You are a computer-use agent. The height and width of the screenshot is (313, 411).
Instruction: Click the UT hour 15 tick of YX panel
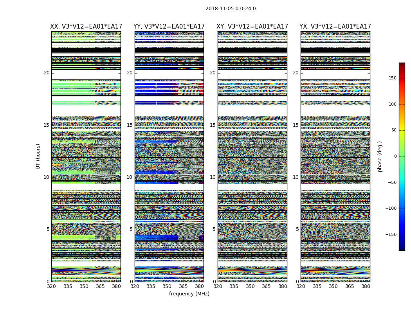(296, 125)
